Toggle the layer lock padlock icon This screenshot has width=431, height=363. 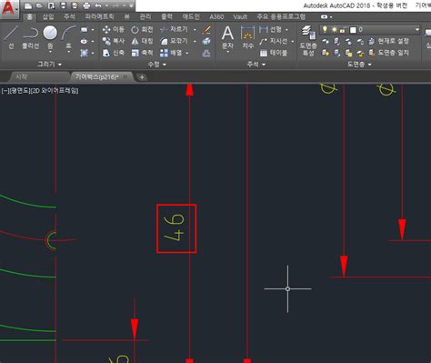pyautogui.click(x=343, y=30)
